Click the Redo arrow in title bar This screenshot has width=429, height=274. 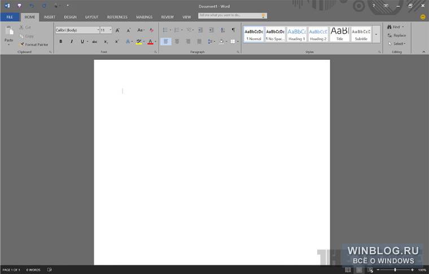44,6
